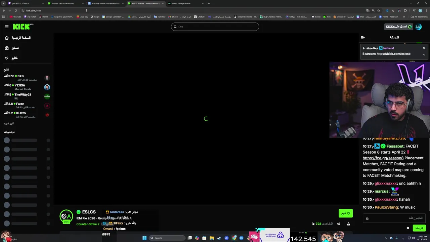Open the YouTube bookmark
Image resolution: width=430 pixels, height=242 pixels.
[x=15, y=17]
